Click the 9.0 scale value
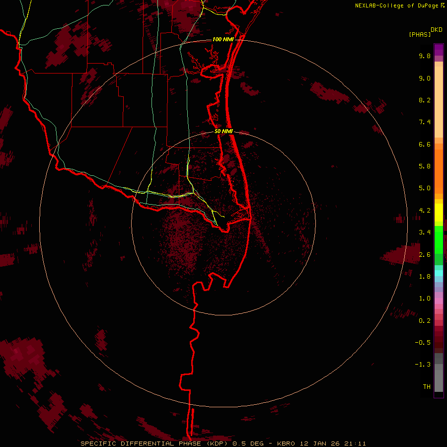 [425, 78]
